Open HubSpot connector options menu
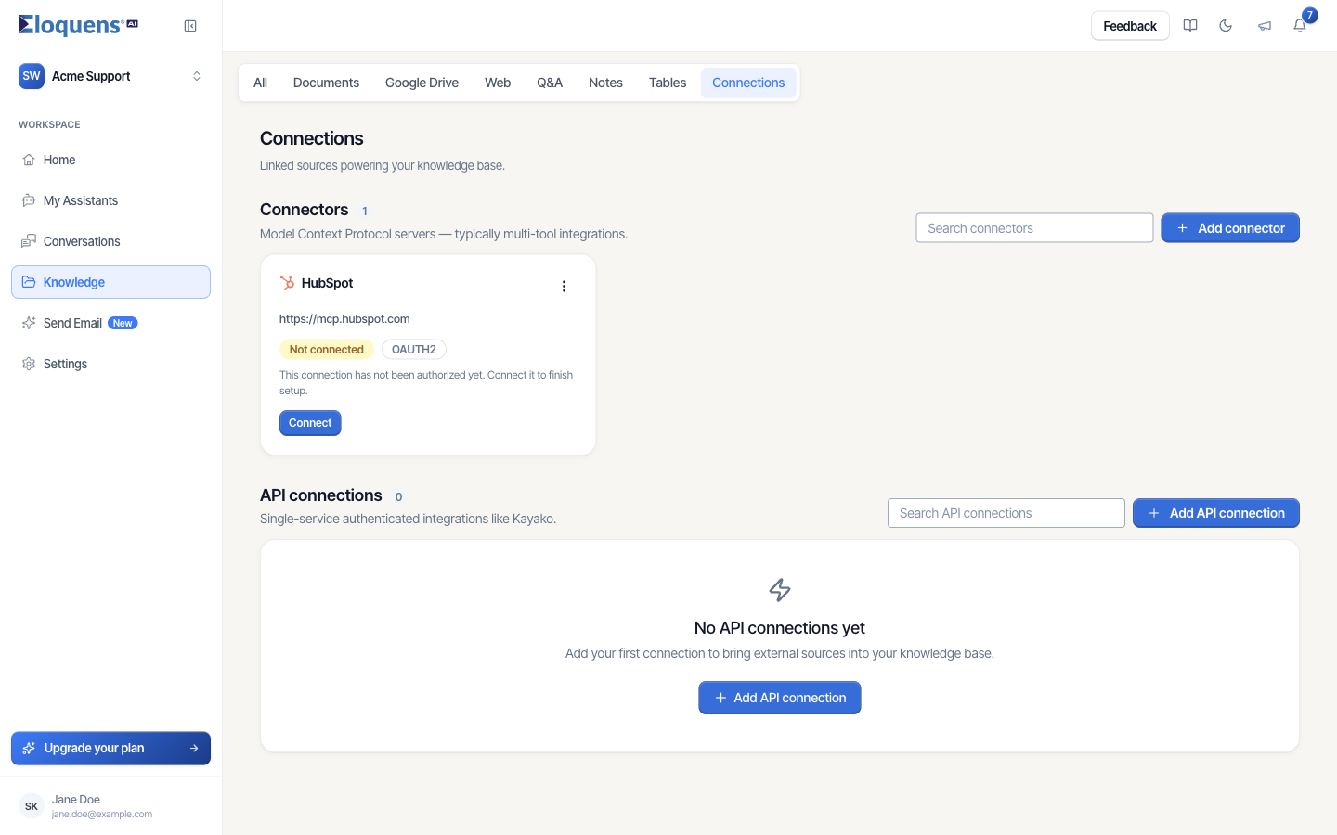 564,286
